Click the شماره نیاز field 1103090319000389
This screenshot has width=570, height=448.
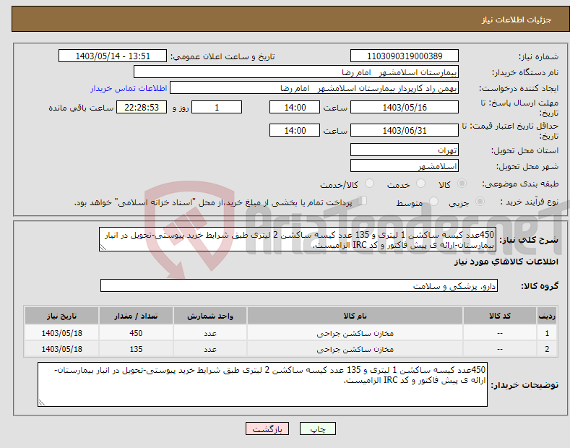point(405,56)
